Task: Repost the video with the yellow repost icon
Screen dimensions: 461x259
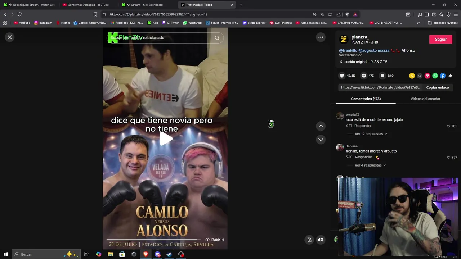Action: 412,76
